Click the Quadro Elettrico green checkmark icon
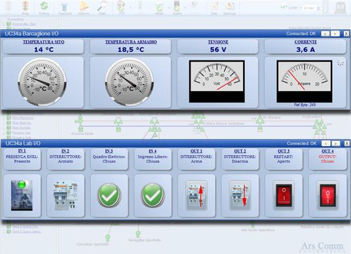 [109, 195]
